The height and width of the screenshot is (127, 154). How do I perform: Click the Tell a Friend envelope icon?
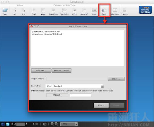click(115, 10)
